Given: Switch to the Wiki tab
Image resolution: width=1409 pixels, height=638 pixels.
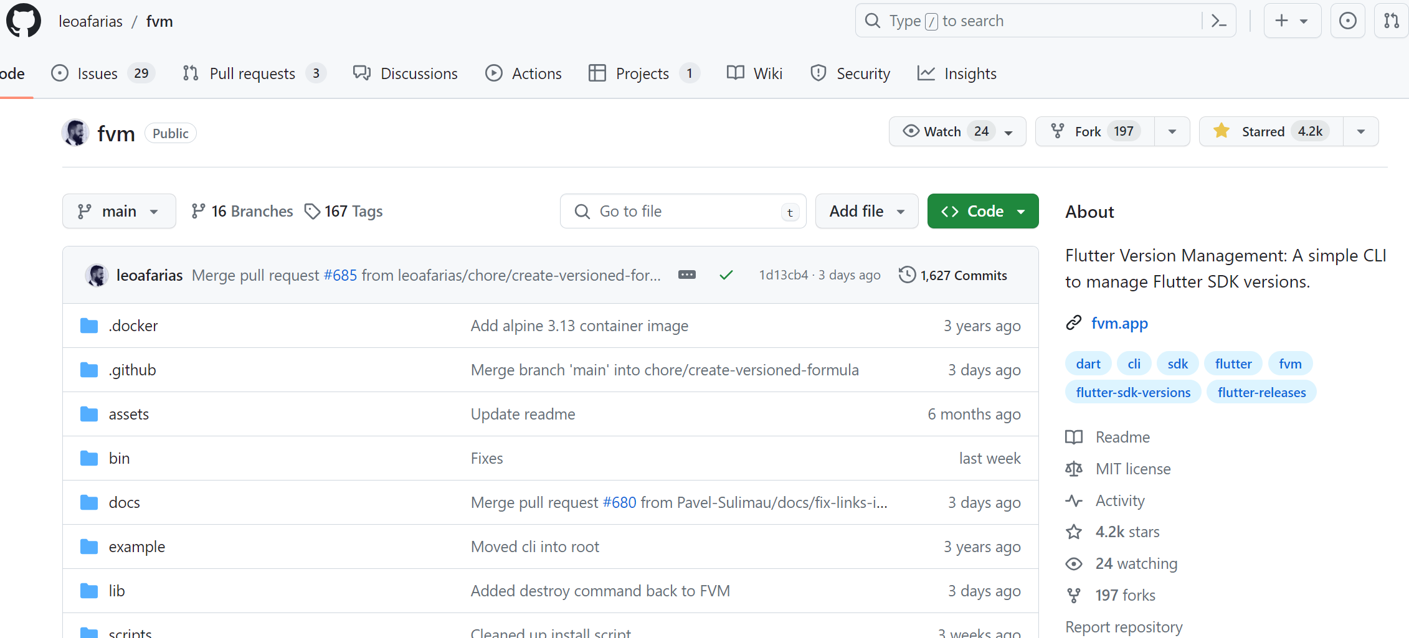Looking at the screenshot, I should point(754,73).
